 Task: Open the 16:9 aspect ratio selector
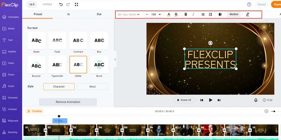pos(32,4)
